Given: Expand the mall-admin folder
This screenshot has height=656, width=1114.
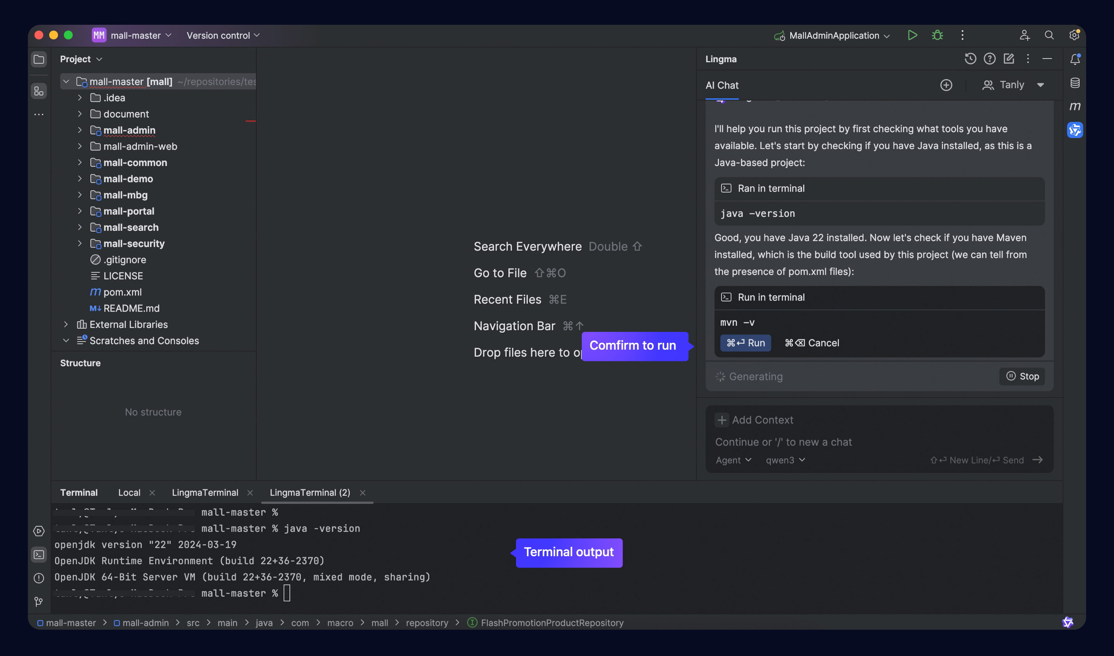Looking at the screenshot, I should click(x=80, y=130).
